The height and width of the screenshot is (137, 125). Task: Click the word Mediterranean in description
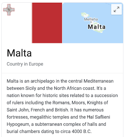[x=98, y=81]
